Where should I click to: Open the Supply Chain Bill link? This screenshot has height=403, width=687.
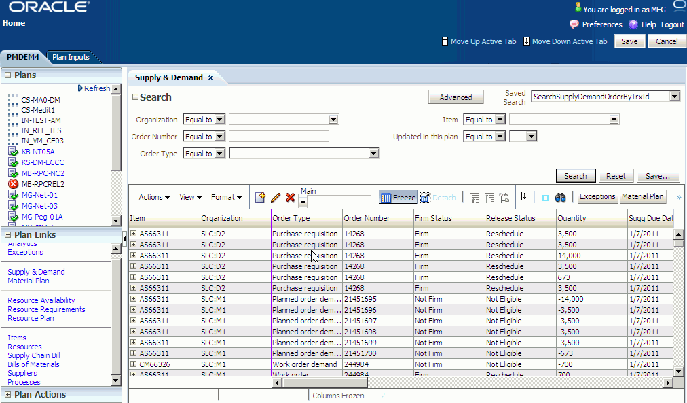tap(34, 355)
